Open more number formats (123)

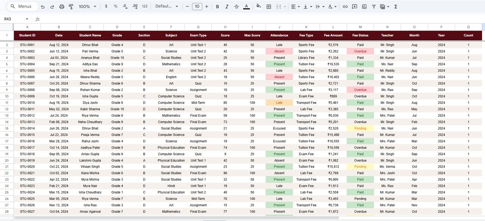(x=145, y=6)
